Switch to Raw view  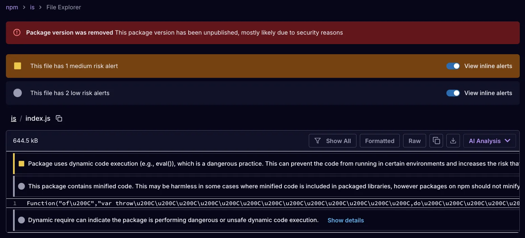[x=414, y=141]
